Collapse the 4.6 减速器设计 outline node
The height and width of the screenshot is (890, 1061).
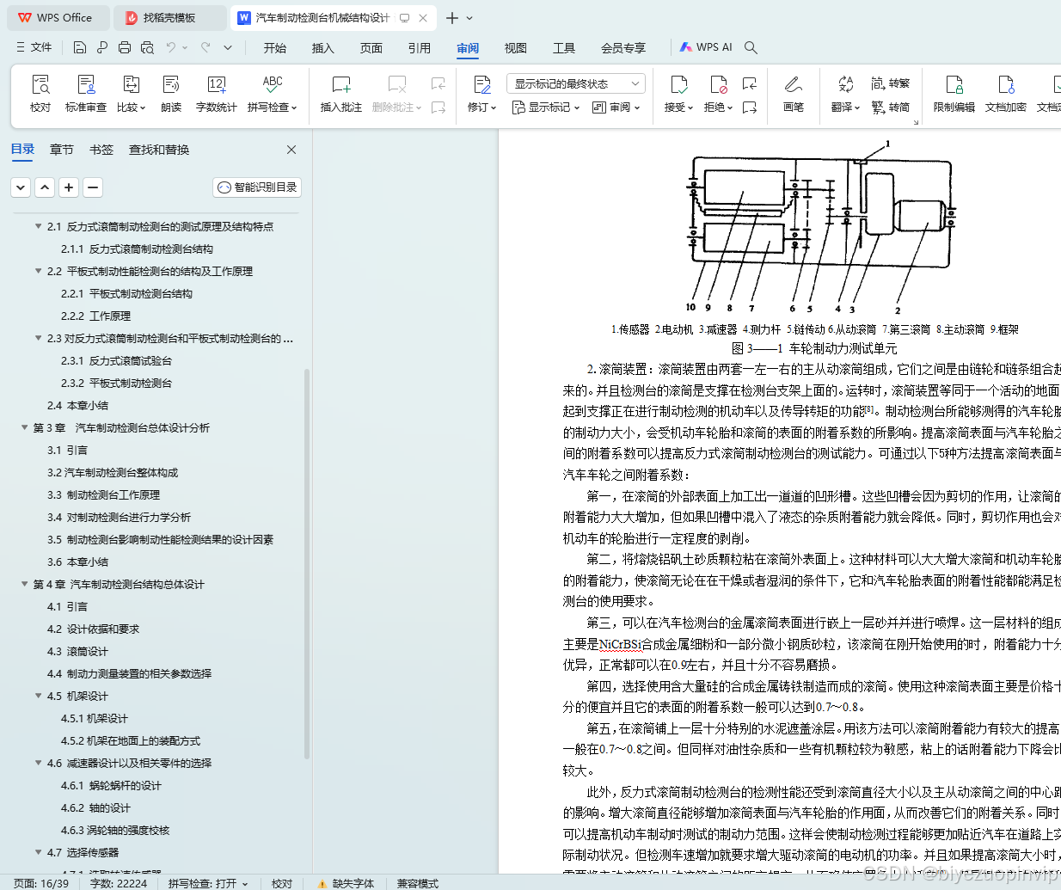tap(39, 763)
